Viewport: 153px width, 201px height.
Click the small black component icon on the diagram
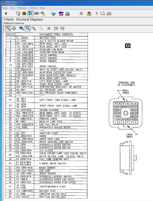click(128, 46)
